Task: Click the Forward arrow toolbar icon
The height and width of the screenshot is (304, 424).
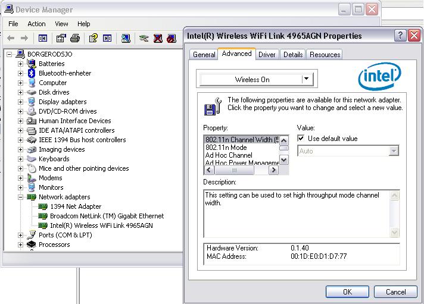Action: coord(24,38)
